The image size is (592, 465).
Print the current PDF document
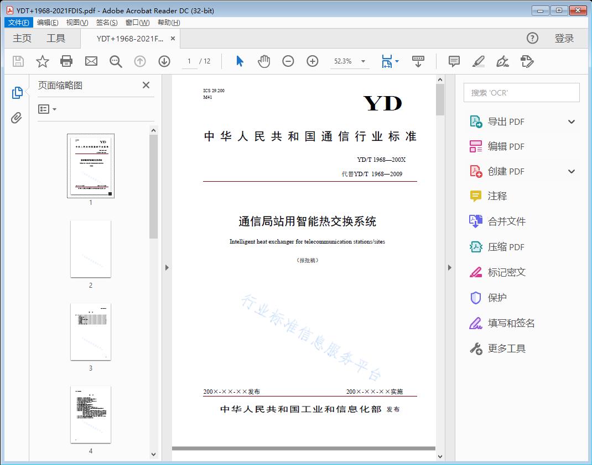click(66, 61)
